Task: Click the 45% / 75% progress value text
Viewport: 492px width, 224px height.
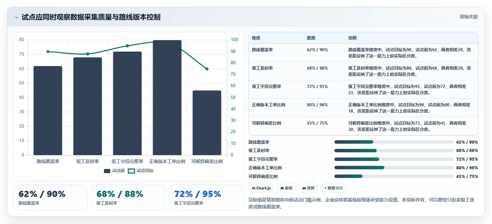Action: (x=467, y=177)
